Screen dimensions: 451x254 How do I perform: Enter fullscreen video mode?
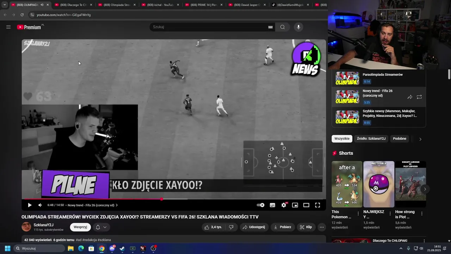[317, 205]
